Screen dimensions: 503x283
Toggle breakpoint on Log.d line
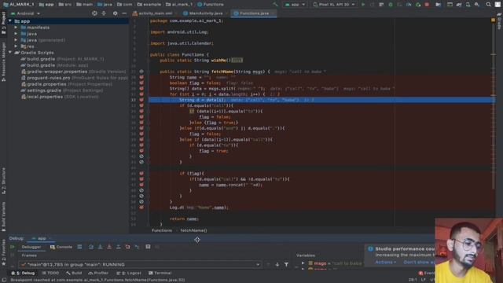coord(141,208)
